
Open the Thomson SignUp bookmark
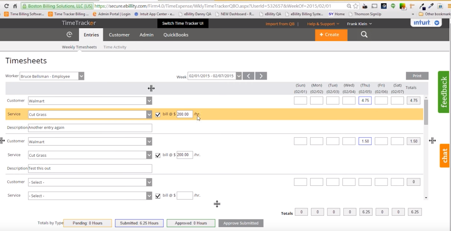tap(365, 14)
